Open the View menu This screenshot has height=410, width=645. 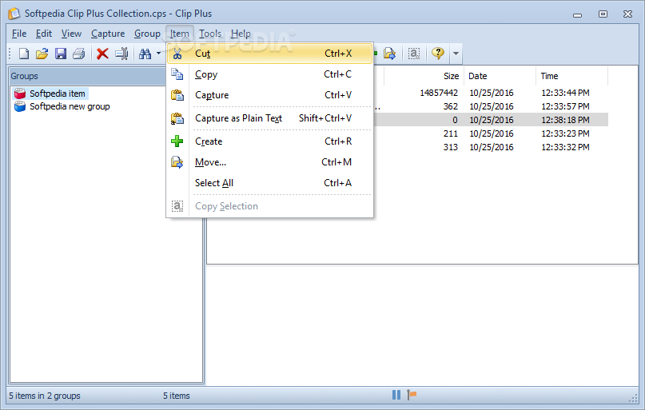tap(71, 34)
